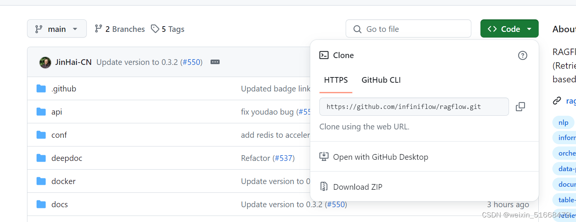The height and width of the screenshot is (222, 576).
Task: Open the Refactor commit message
Action: coord(255,158)
